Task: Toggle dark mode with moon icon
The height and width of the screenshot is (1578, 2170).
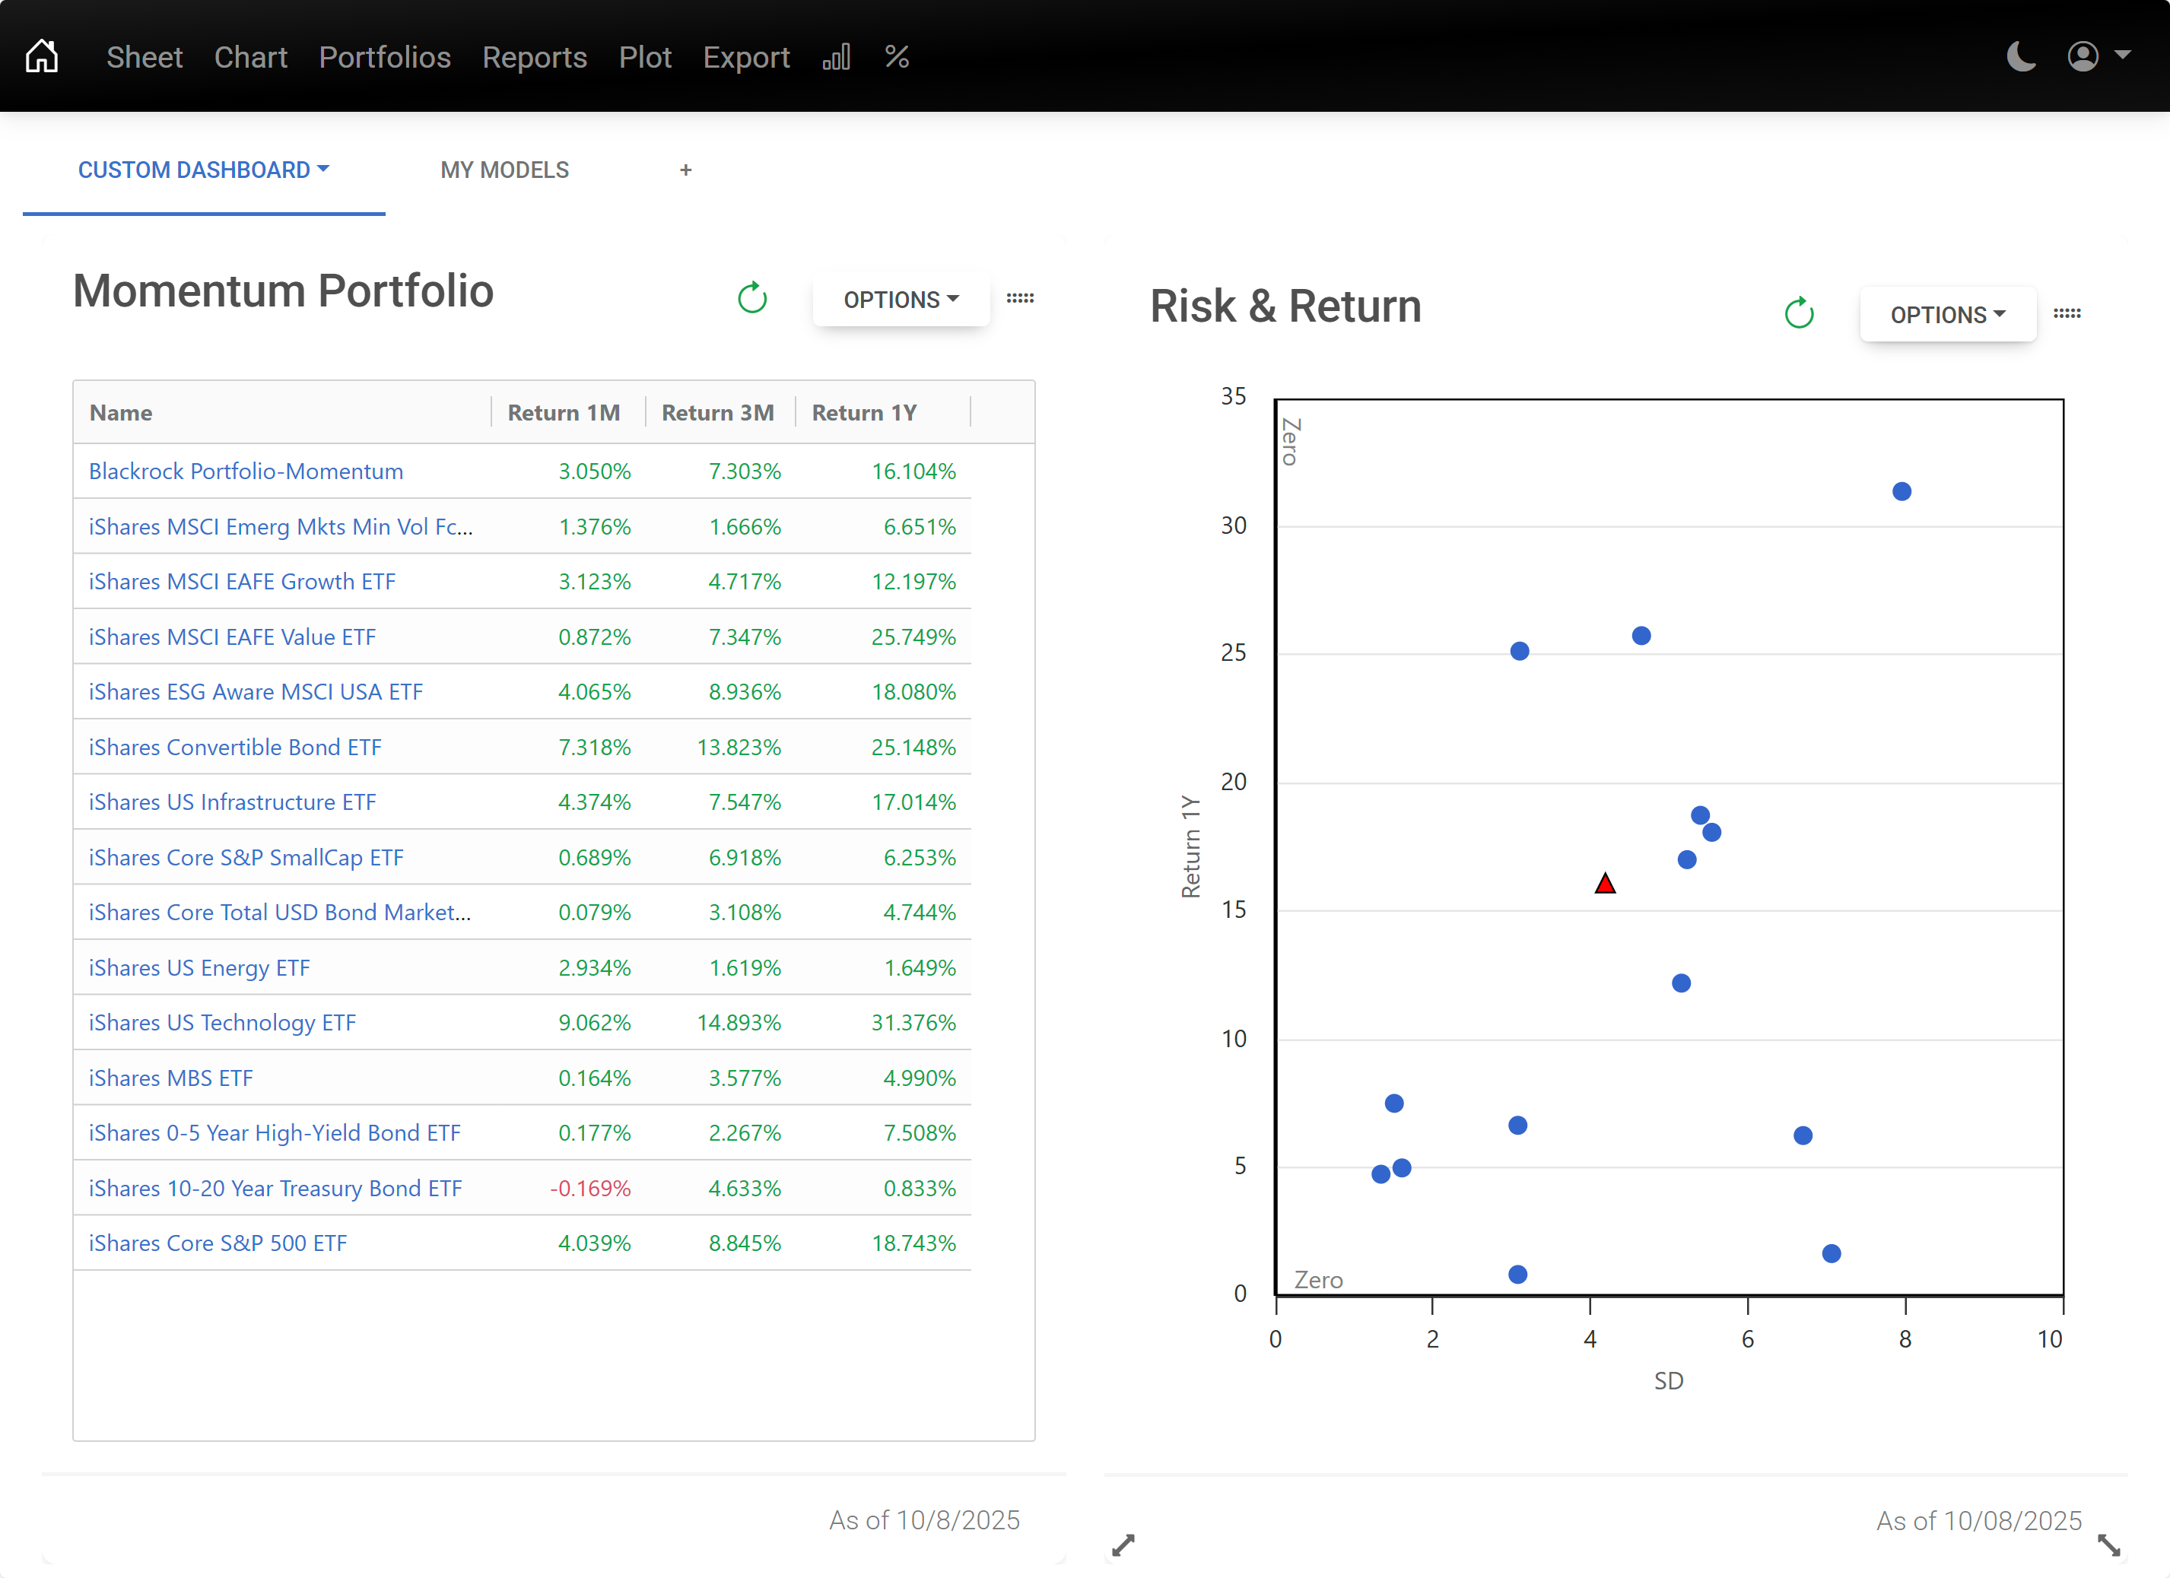Action: click(2021, 56)
